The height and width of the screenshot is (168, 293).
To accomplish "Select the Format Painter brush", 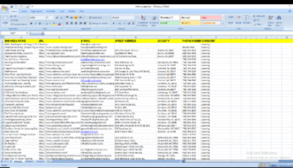I will click(x=11, y=24).
